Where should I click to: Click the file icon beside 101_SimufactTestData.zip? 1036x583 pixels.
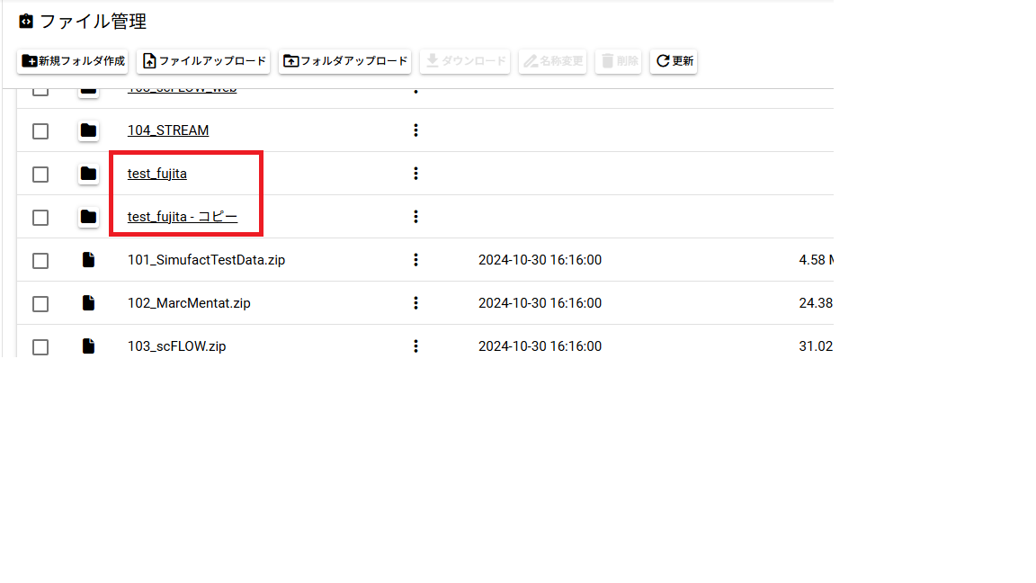[x=88, y=260]
